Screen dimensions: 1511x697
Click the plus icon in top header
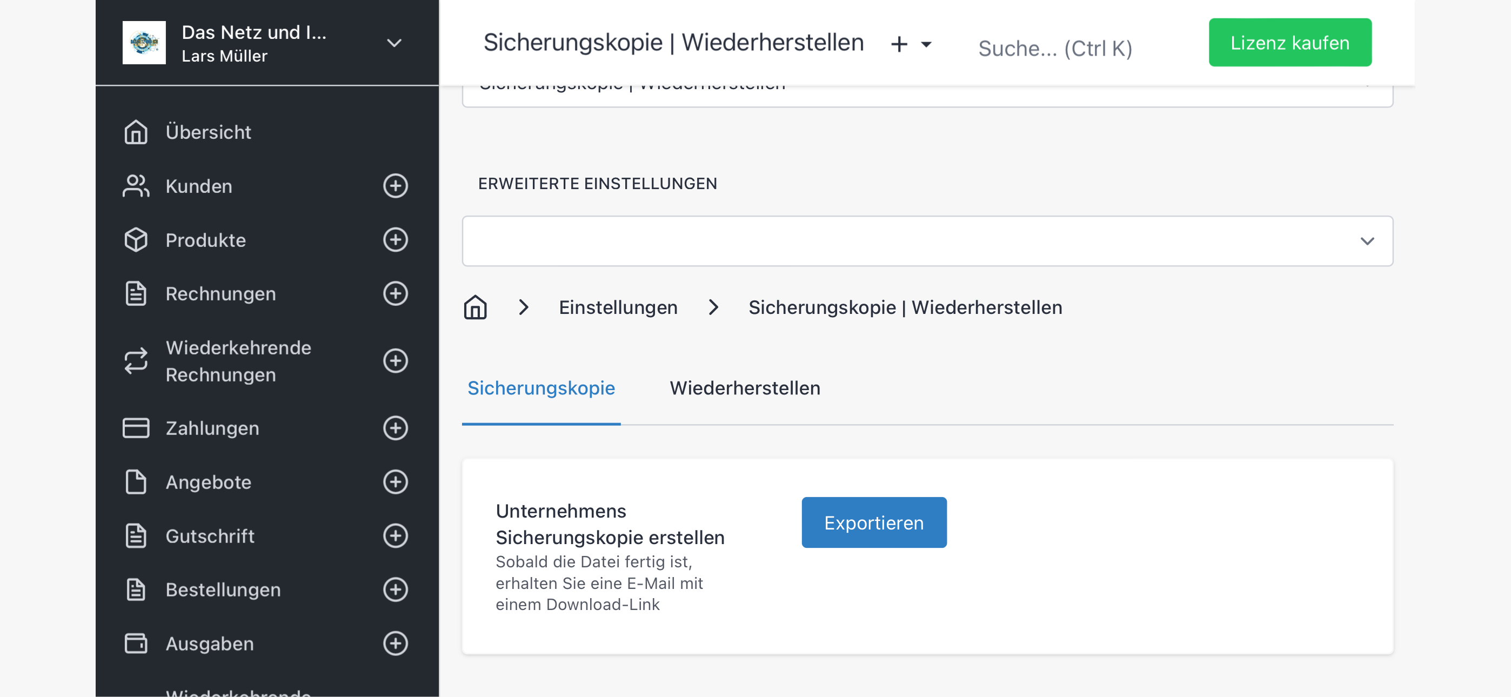(899, 44)
